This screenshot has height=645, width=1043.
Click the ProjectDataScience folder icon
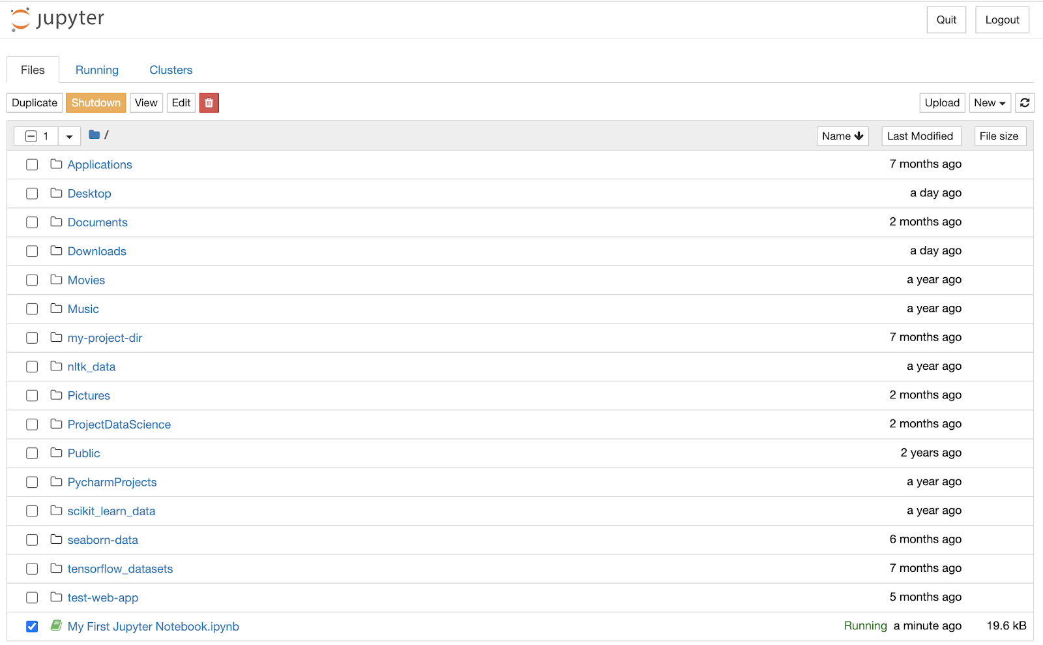coord(56,424)
